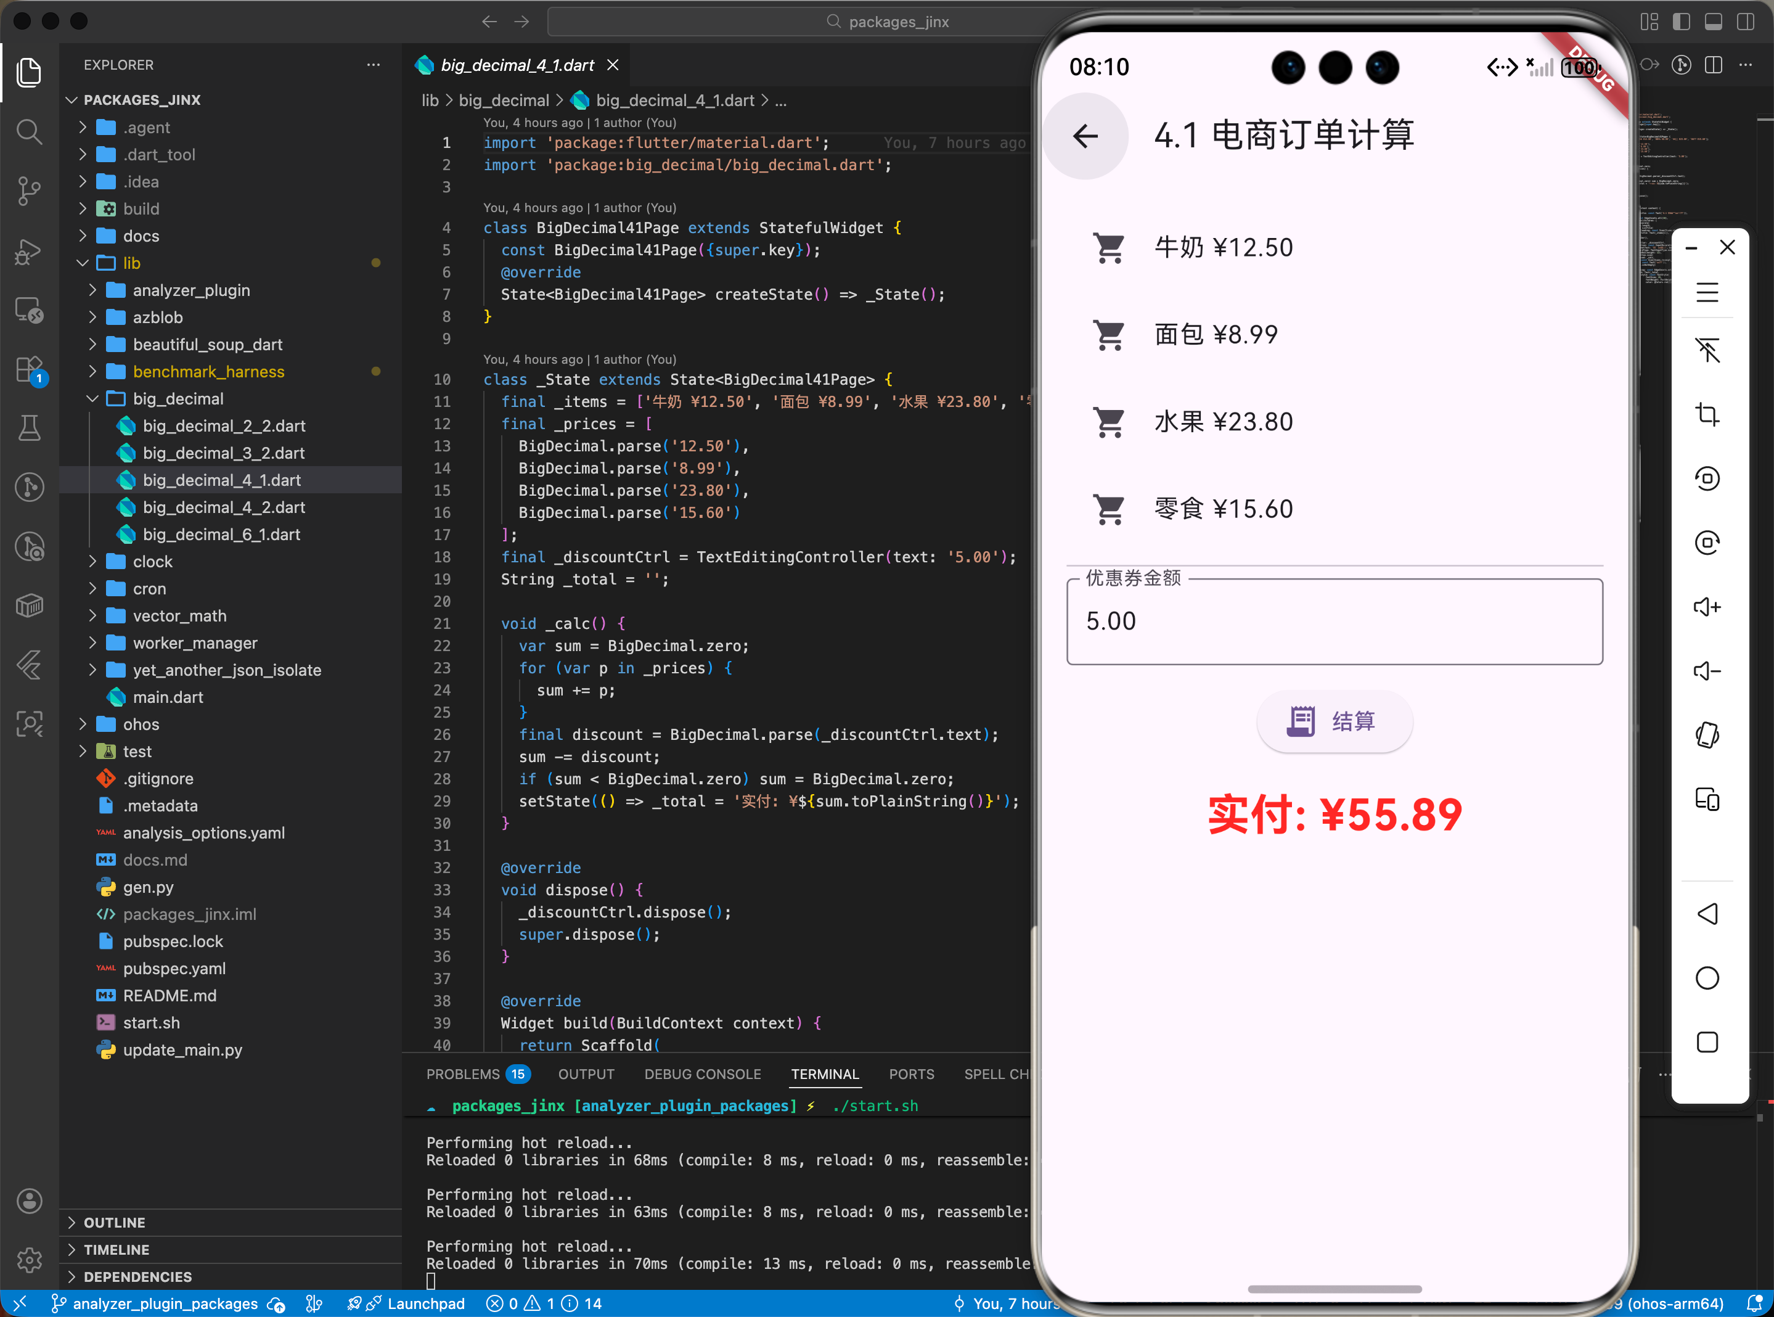Open big_decimal_4_2.dart in the explorer

point(224,507)
